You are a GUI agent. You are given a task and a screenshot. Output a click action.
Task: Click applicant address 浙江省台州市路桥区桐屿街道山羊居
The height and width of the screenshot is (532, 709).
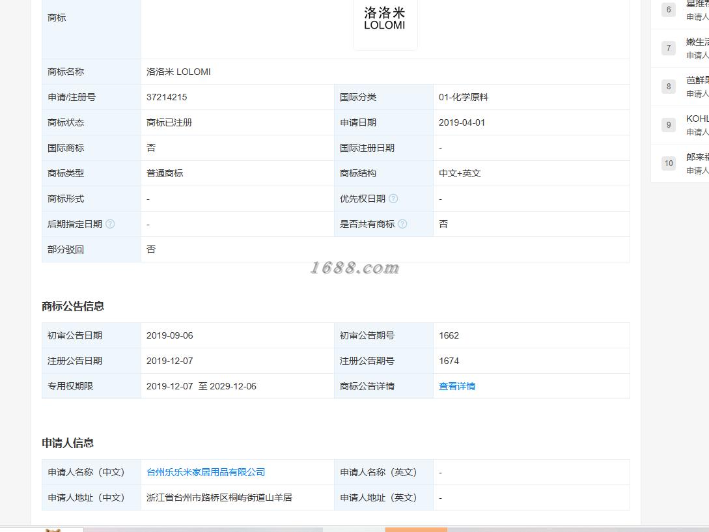pyautogui.click(x=219, y=497)
